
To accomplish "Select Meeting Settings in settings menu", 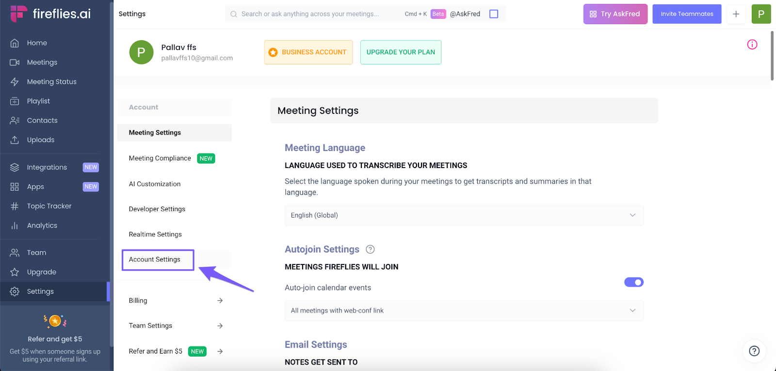I will pyautogui.click(x=175, y=133).
